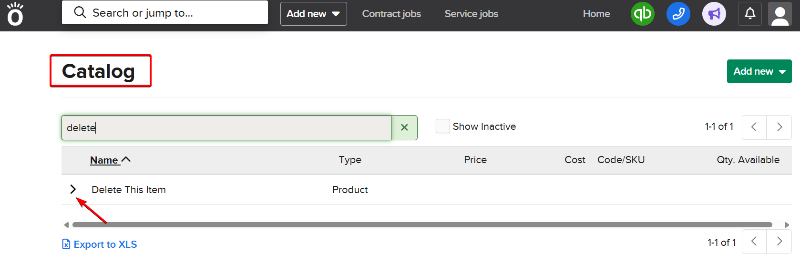Open the green Add new dropdown
Viewport: 800px width, 263px height.
click(x=759, y=71)
